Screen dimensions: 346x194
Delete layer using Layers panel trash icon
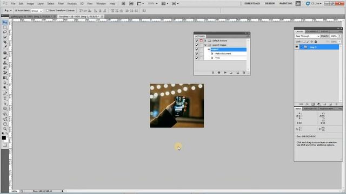click(x=336, y=104)
